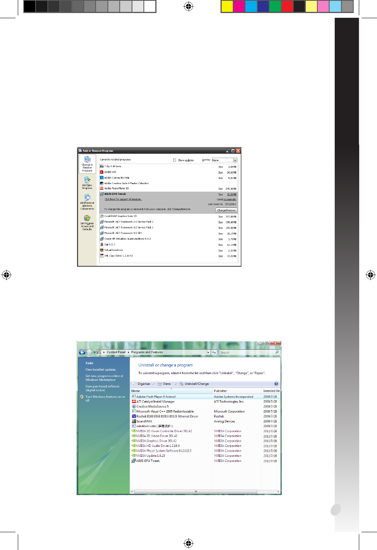Select the Adobe AIR program icon
Viewport: 377px width, 550px height.
pyautogui.click(x=102, y=172)
